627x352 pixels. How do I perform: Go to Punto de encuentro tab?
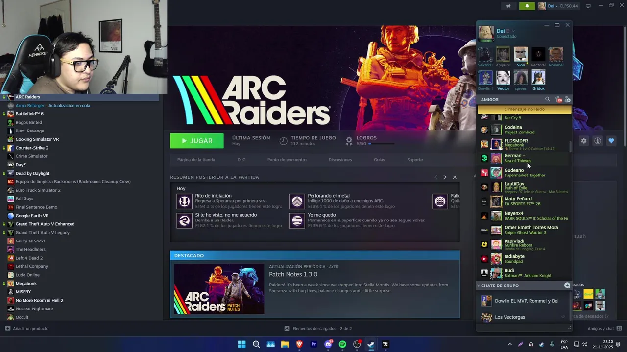[287, 160]
